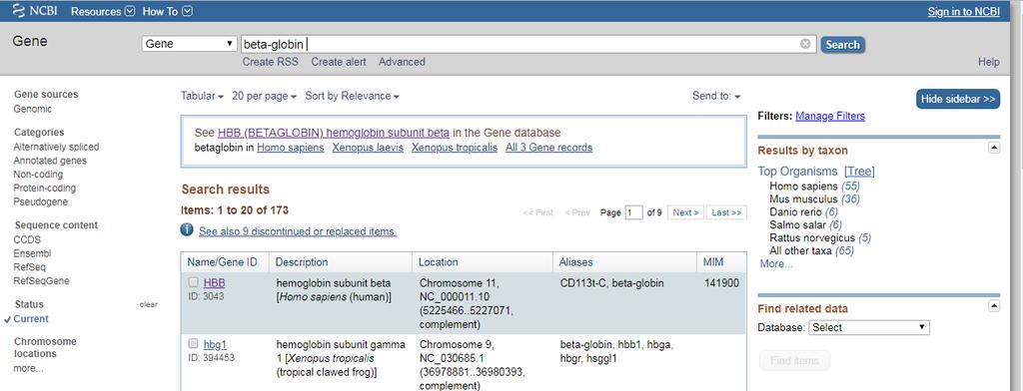
Task: Check the hbg1 result checkbox
Action: tap(193, 343)
